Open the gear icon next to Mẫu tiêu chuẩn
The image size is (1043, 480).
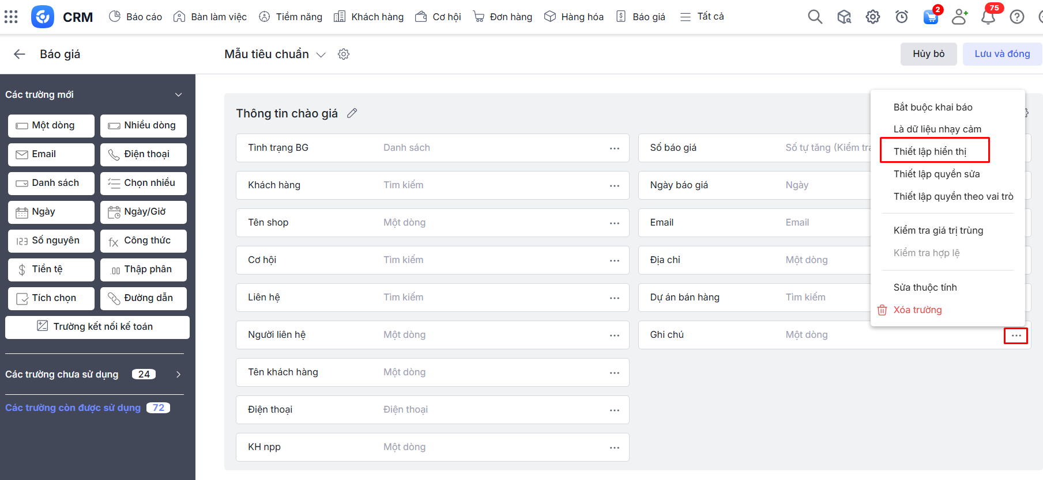pyautogui.click(x=344, y=54)
